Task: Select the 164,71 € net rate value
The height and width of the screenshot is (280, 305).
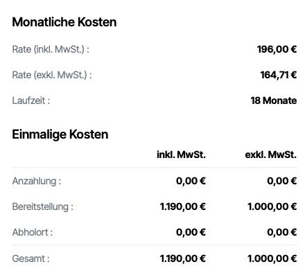Action: tap(279, 75)
